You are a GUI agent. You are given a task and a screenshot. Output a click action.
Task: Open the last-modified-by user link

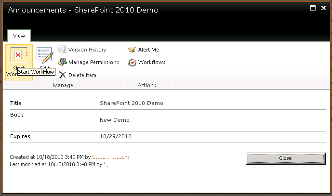point(105,164)
